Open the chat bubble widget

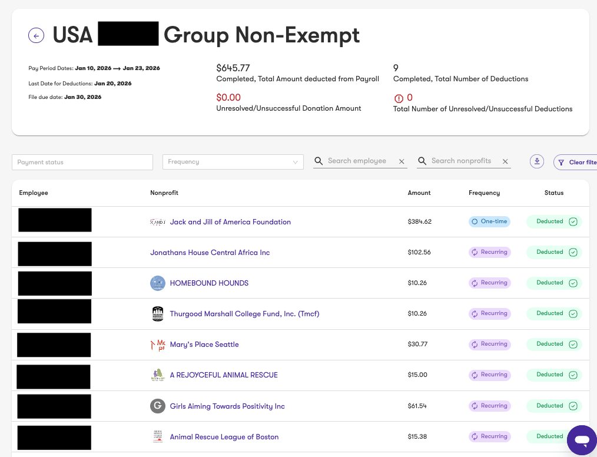pos(582,441)
